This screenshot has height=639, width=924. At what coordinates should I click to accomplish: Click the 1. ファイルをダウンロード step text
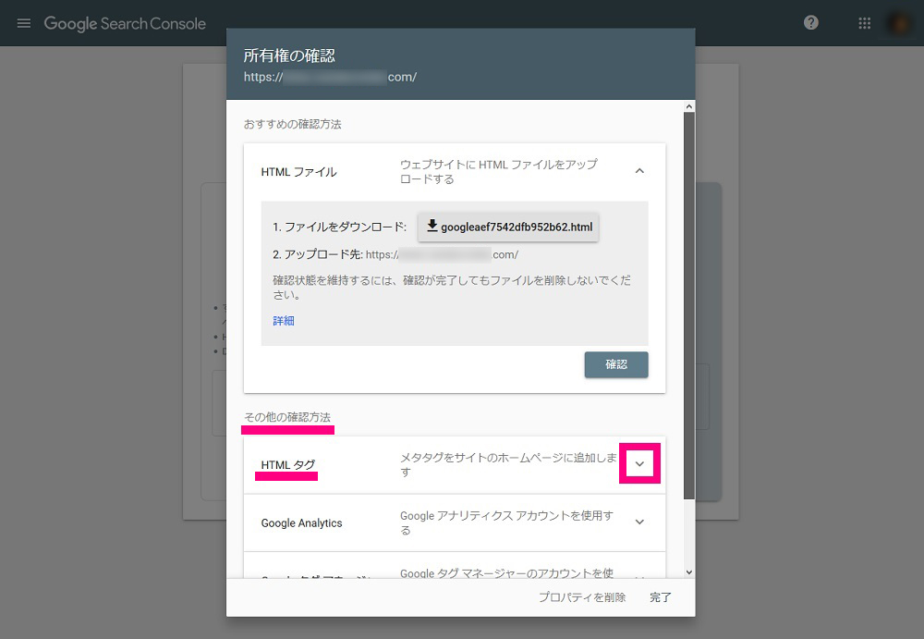339,227
